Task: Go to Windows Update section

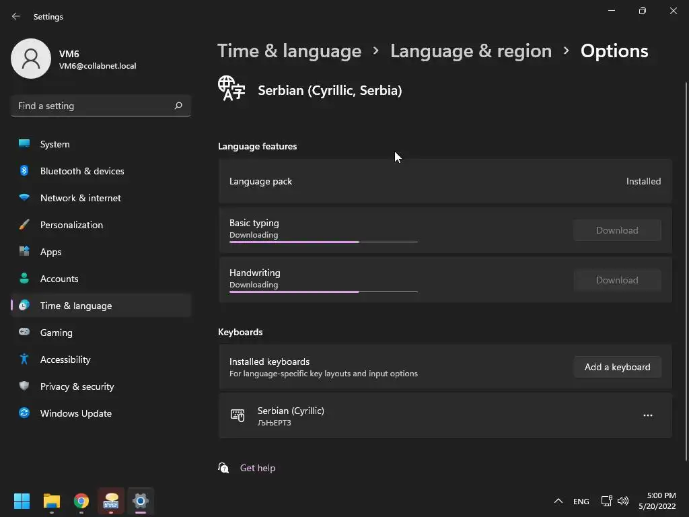Action: (x=75, y=413)
